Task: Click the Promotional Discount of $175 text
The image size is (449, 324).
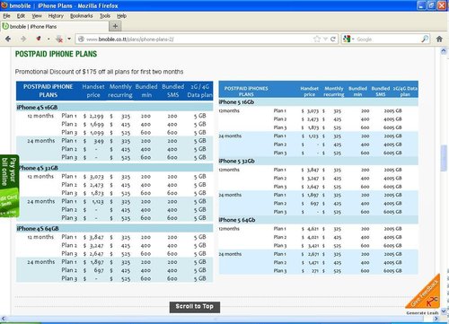Action: [x=99, y=72]
